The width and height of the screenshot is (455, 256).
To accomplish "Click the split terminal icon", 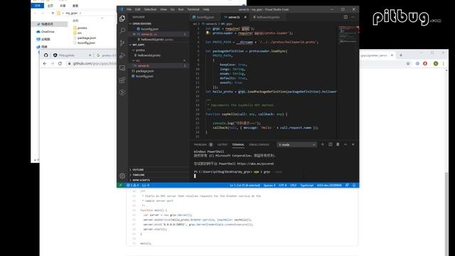I will coord(330,144).
